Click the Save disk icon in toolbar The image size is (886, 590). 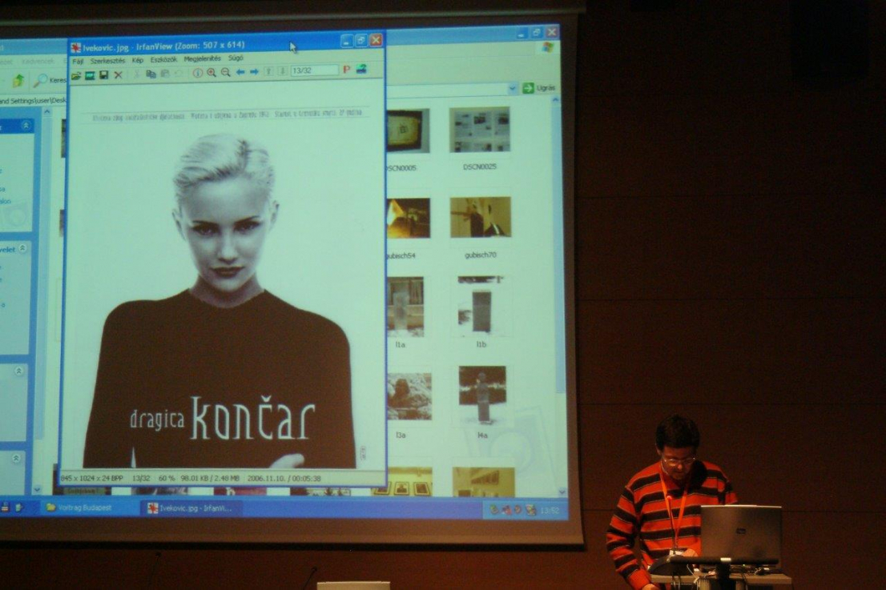tap(103, 74)
